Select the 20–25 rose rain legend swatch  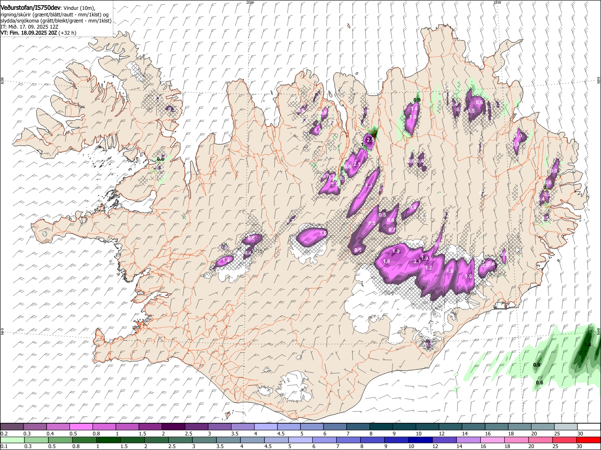click(541, 440)
